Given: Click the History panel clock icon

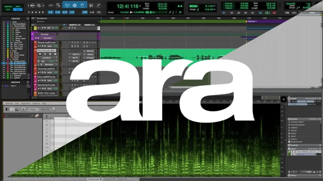Looking at the screenshot, I should 289,175.
